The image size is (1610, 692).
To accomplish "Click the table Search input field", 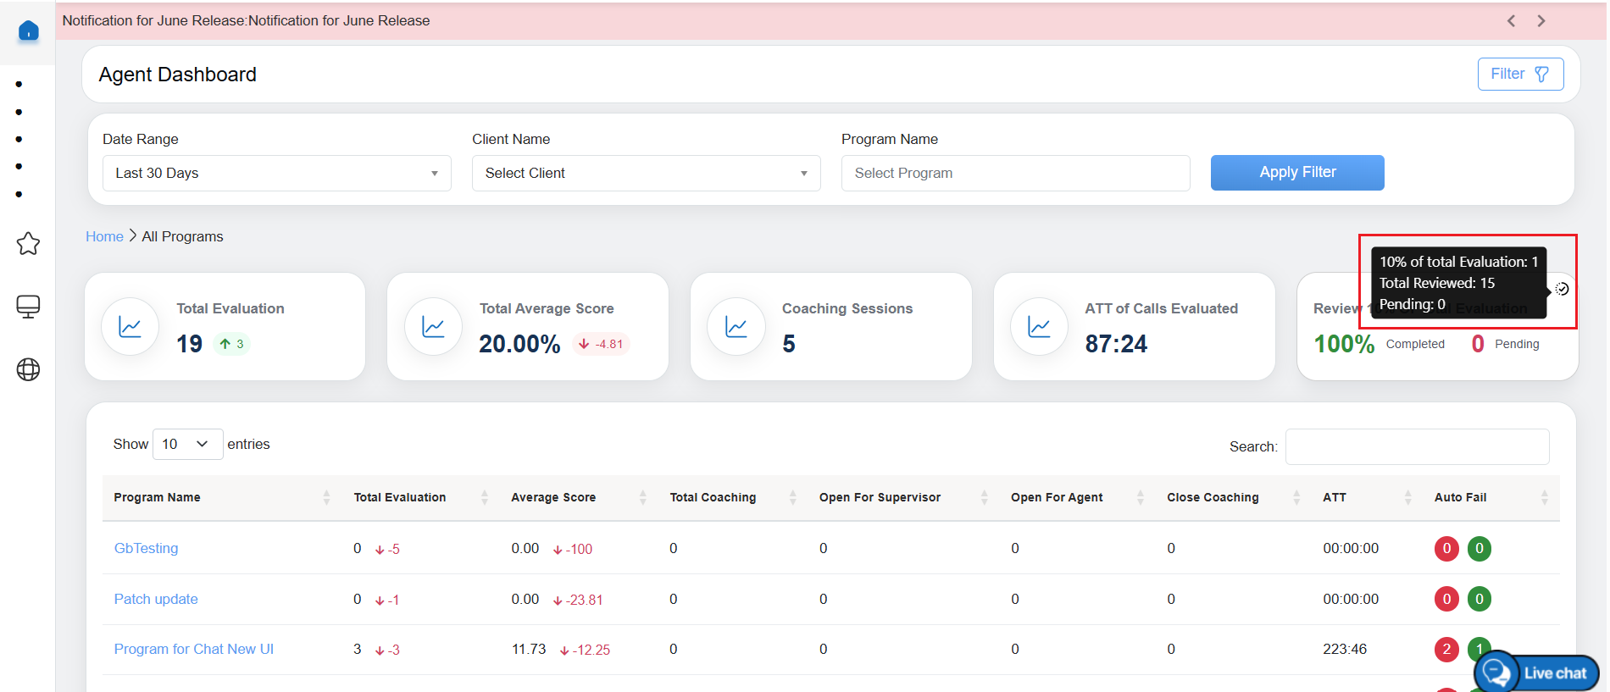I will (1417, 446).
